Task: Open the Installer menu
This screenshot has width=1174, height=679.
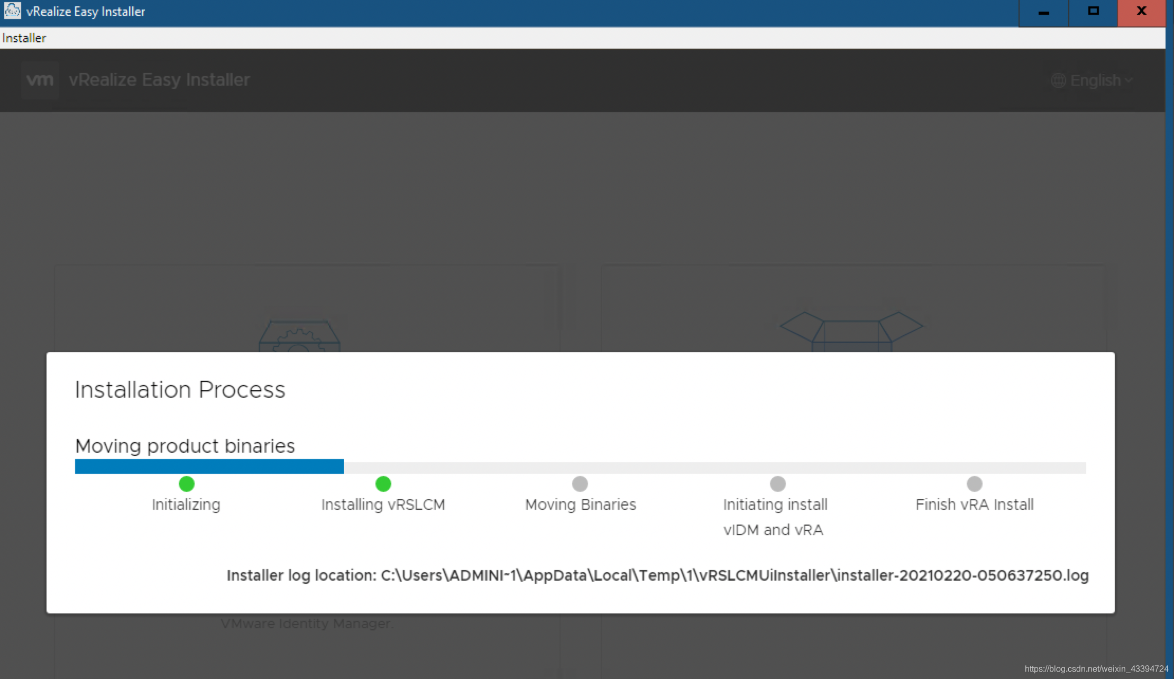Action: click(24, 38)
